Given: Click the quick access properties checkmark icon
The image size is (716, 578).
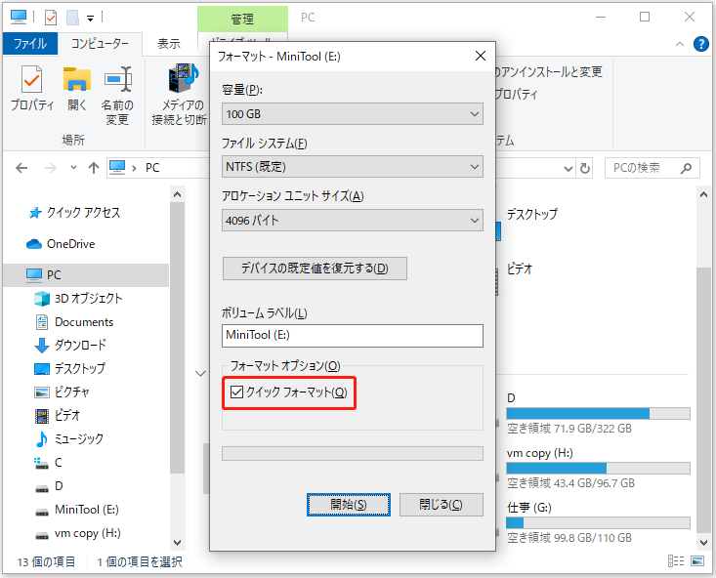Looking at the screenshot, I should coord(51,18).
